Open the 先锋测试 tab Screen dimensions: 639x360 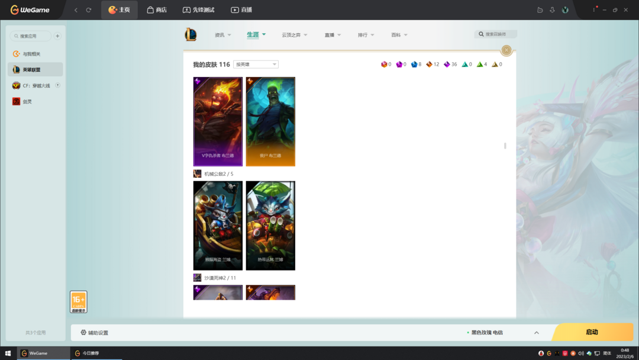pos(198,10)
